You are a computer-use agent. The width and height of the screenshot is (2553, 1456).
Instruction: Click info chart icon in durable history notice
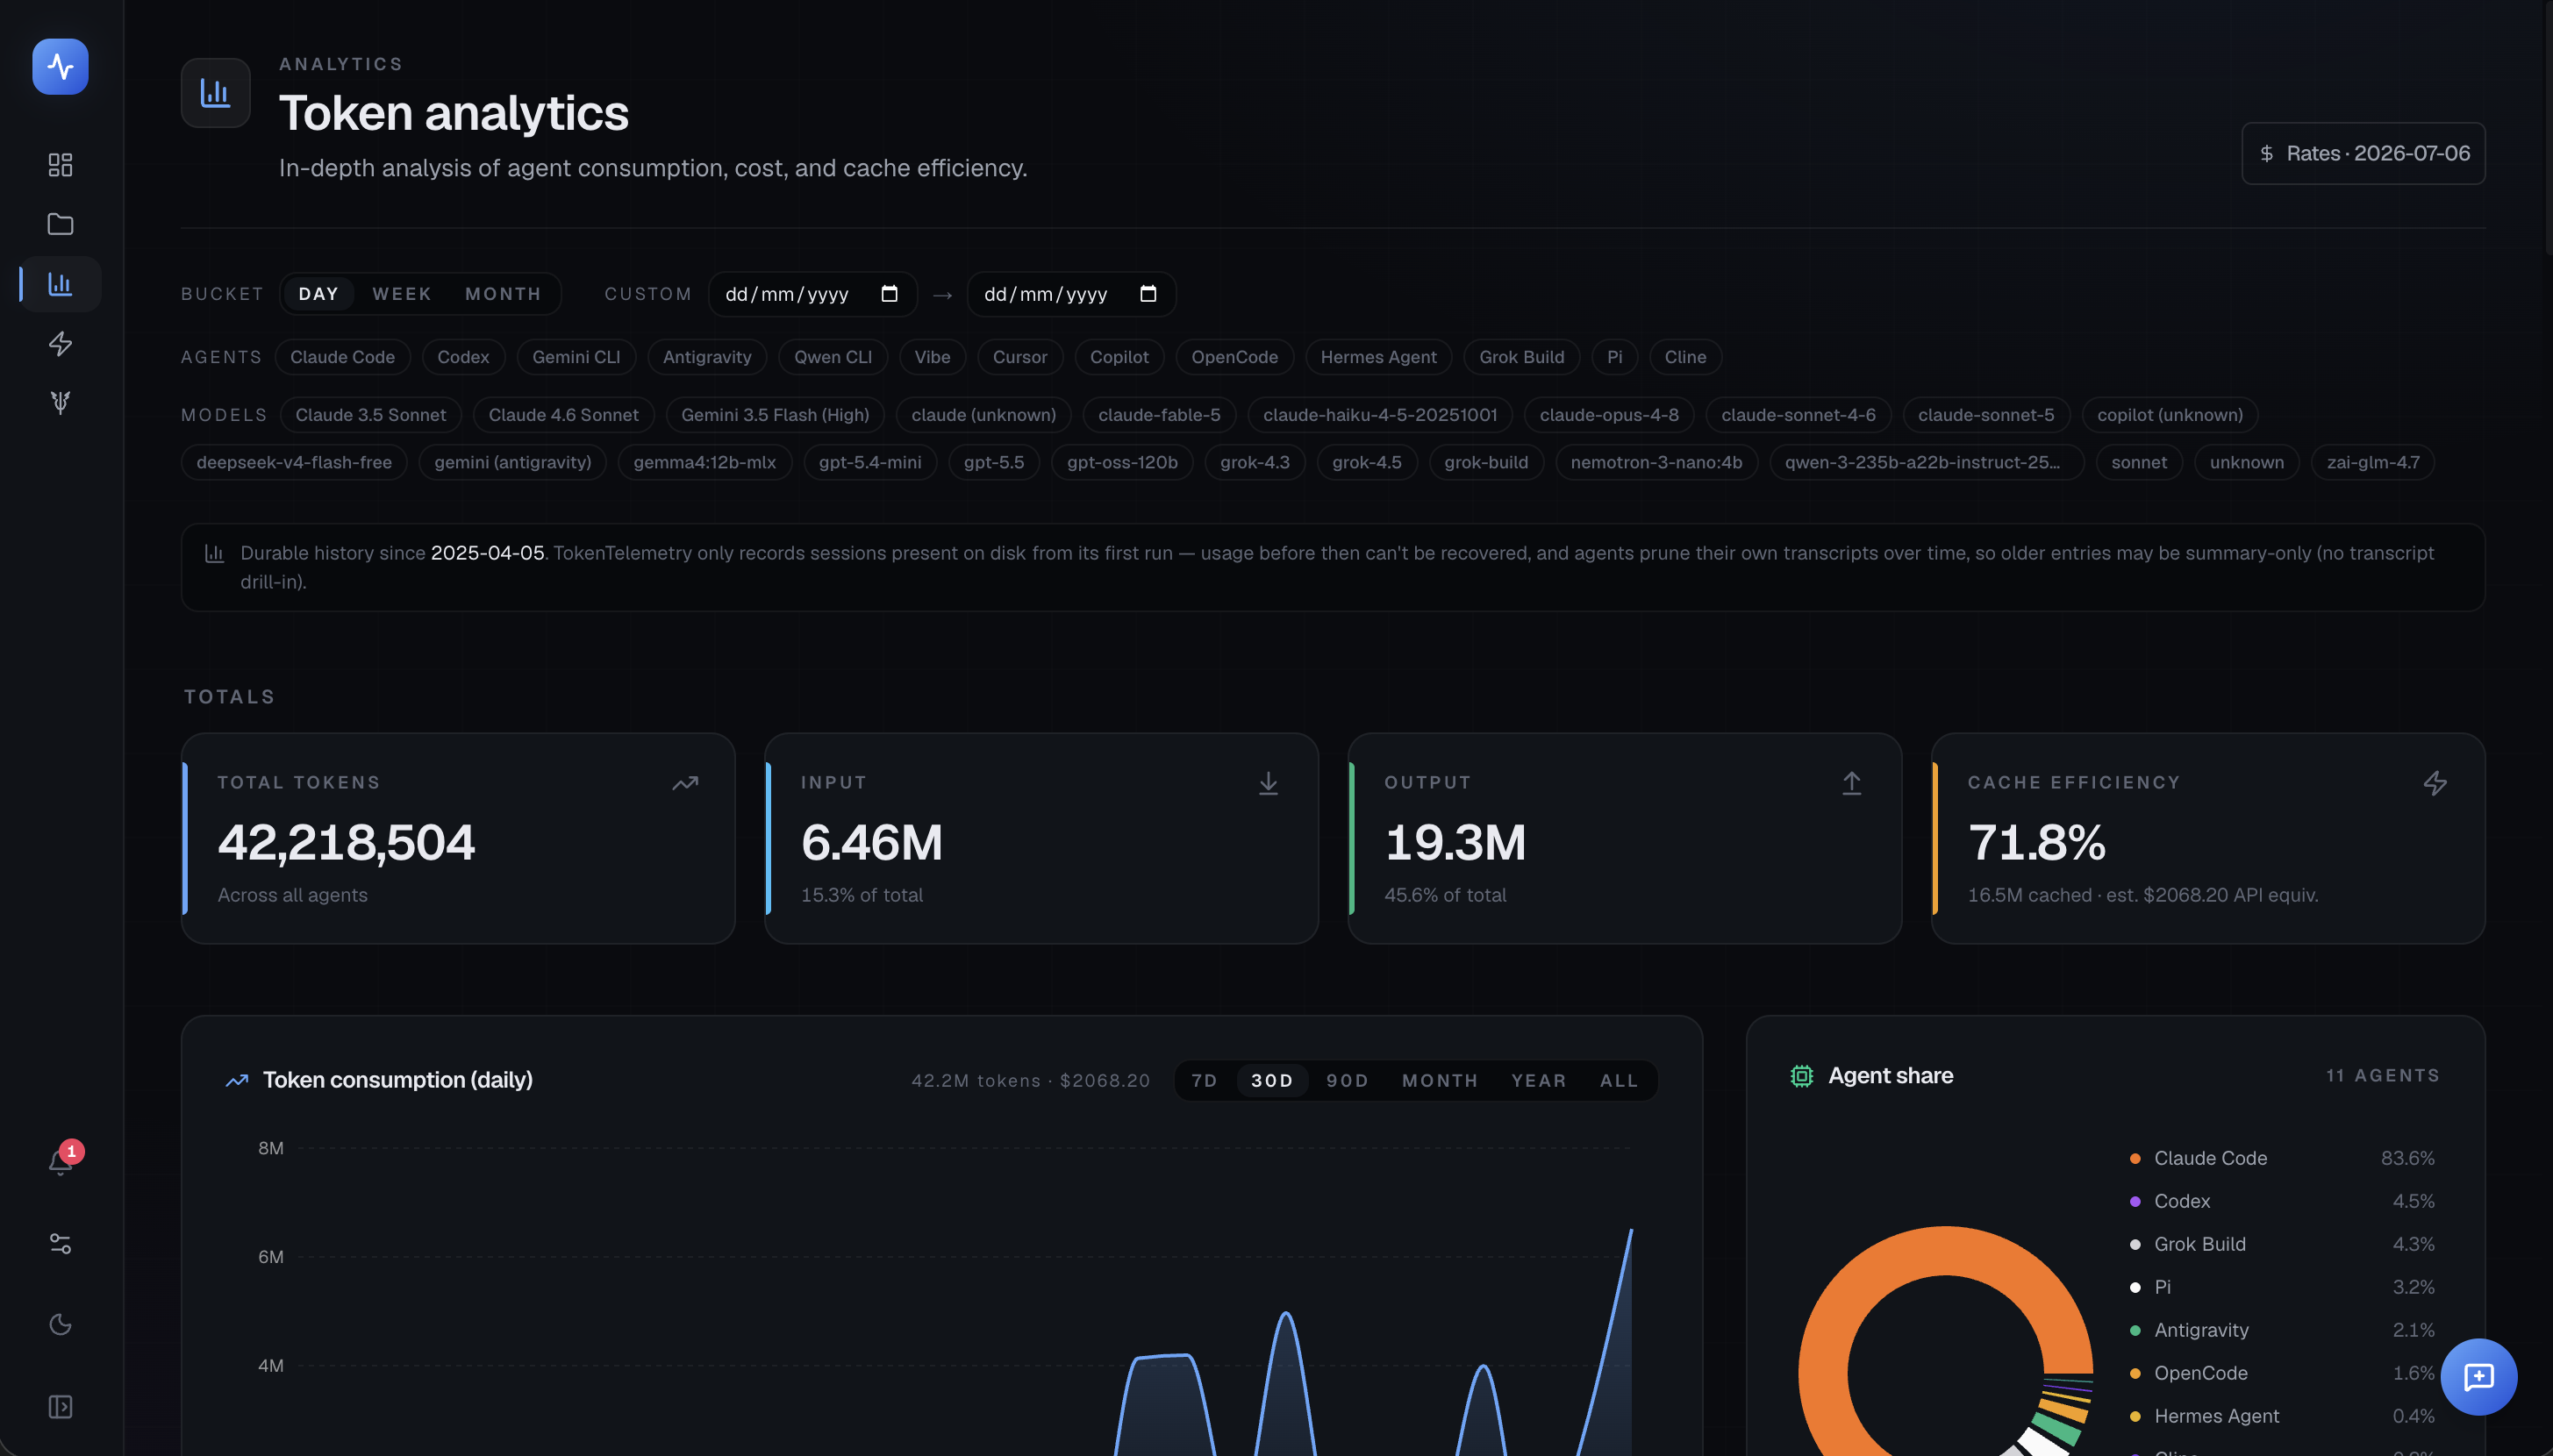(214, 553)
